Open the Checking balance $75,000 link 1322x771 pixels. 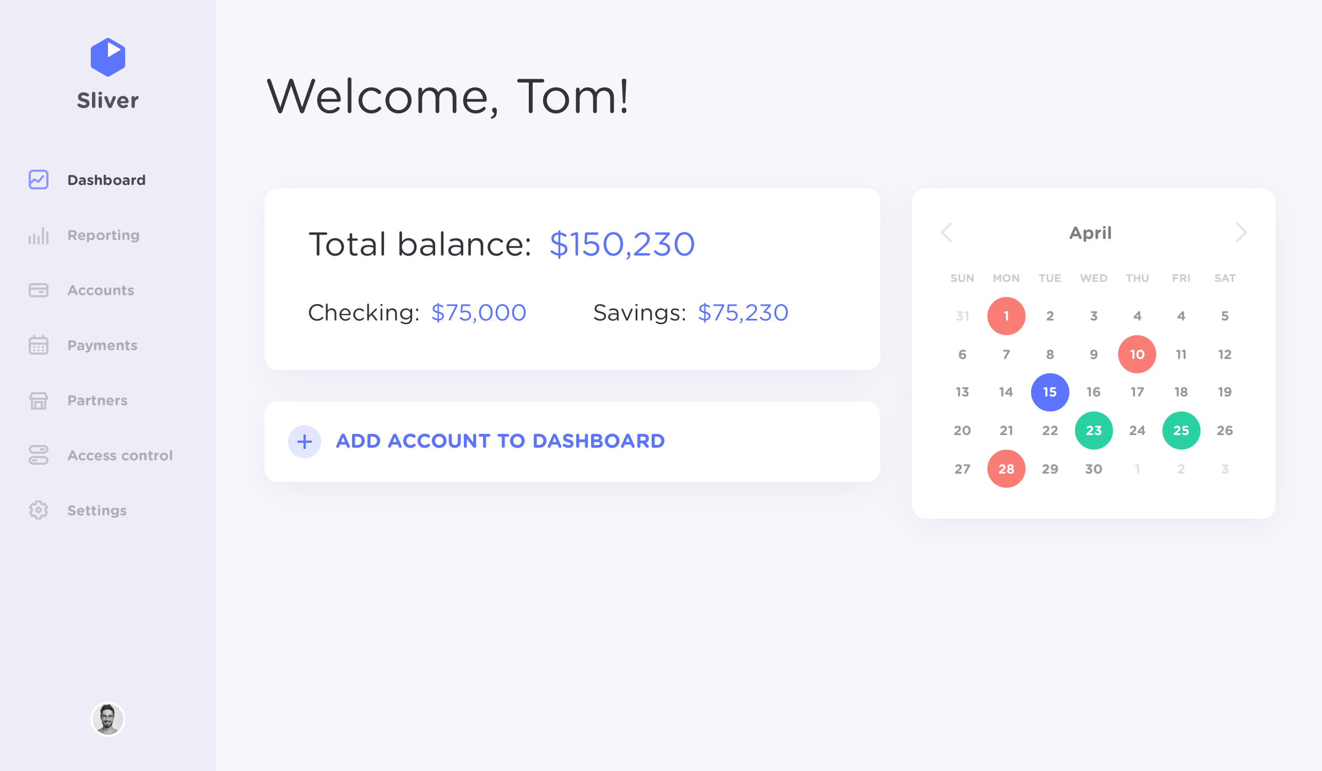coord(479,312)
